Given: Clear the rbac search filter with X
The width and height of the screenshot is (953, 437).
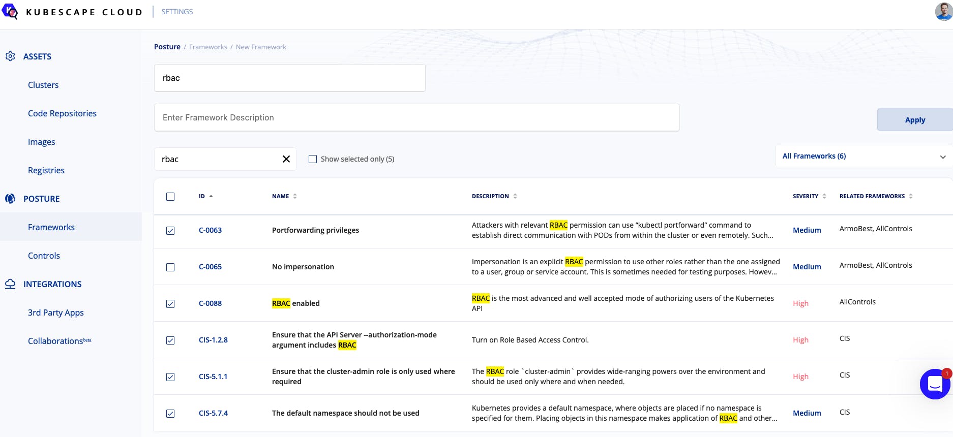Looking at the screenshot, I should (286, 159).
